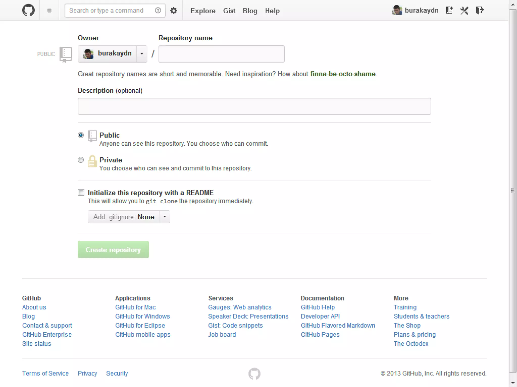The image size is (517, 387).
Task: Open Terms of Service link
Action: click(x=45, y=373)
